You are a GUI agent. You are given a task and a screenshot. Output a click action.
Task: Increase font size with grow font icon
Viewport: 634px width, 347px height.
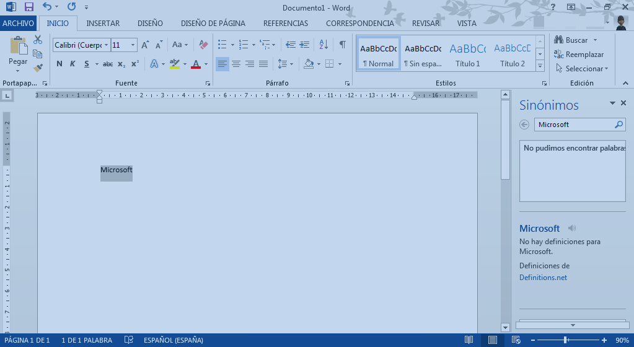point(145,45)
